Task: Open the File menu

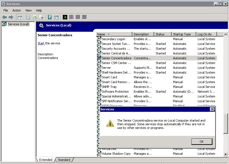Action: pos(6,10)
